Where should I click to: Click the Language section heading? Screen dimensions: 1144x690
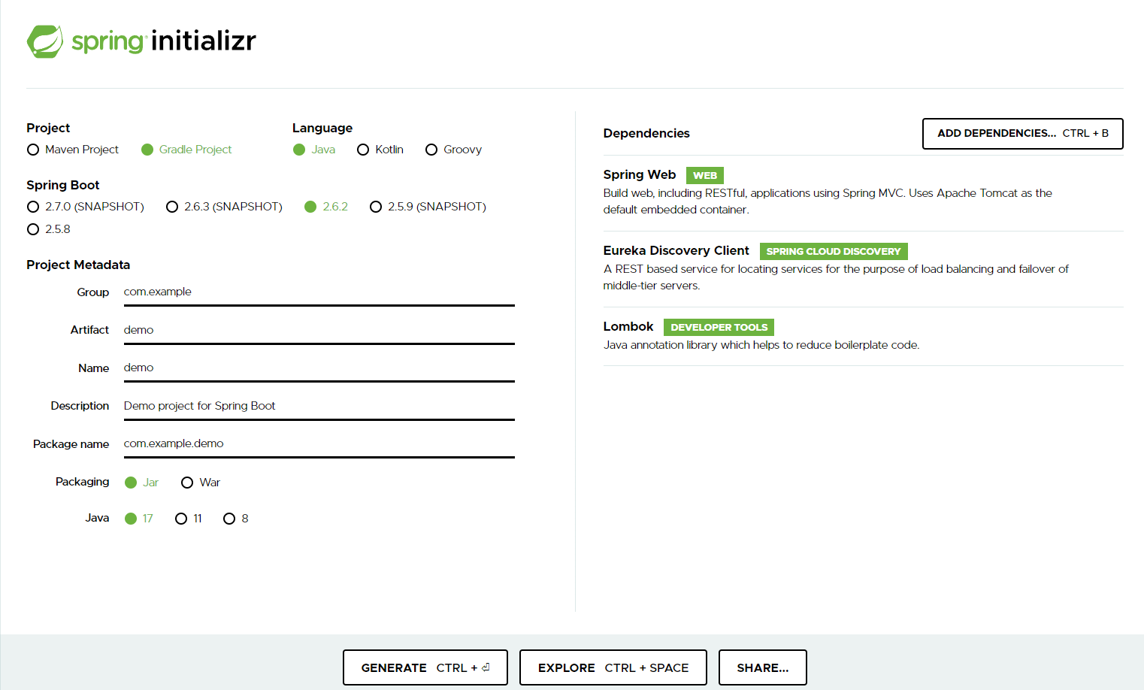322,128
